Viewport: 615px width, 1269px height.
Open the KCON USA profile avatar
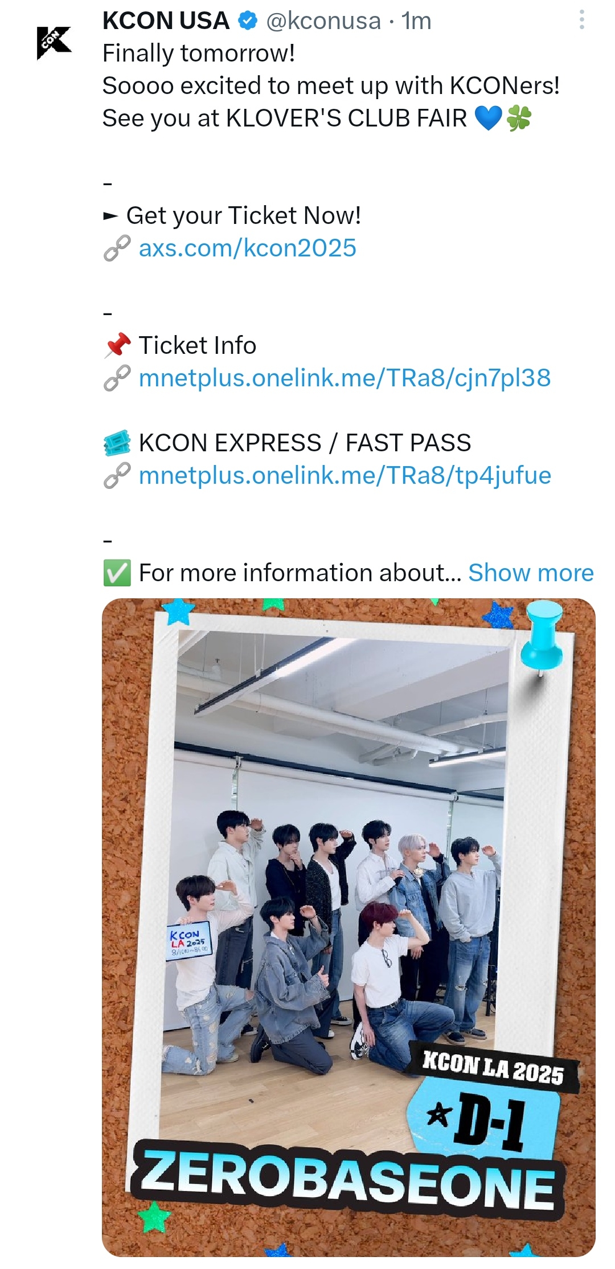[x=55, y=43]
